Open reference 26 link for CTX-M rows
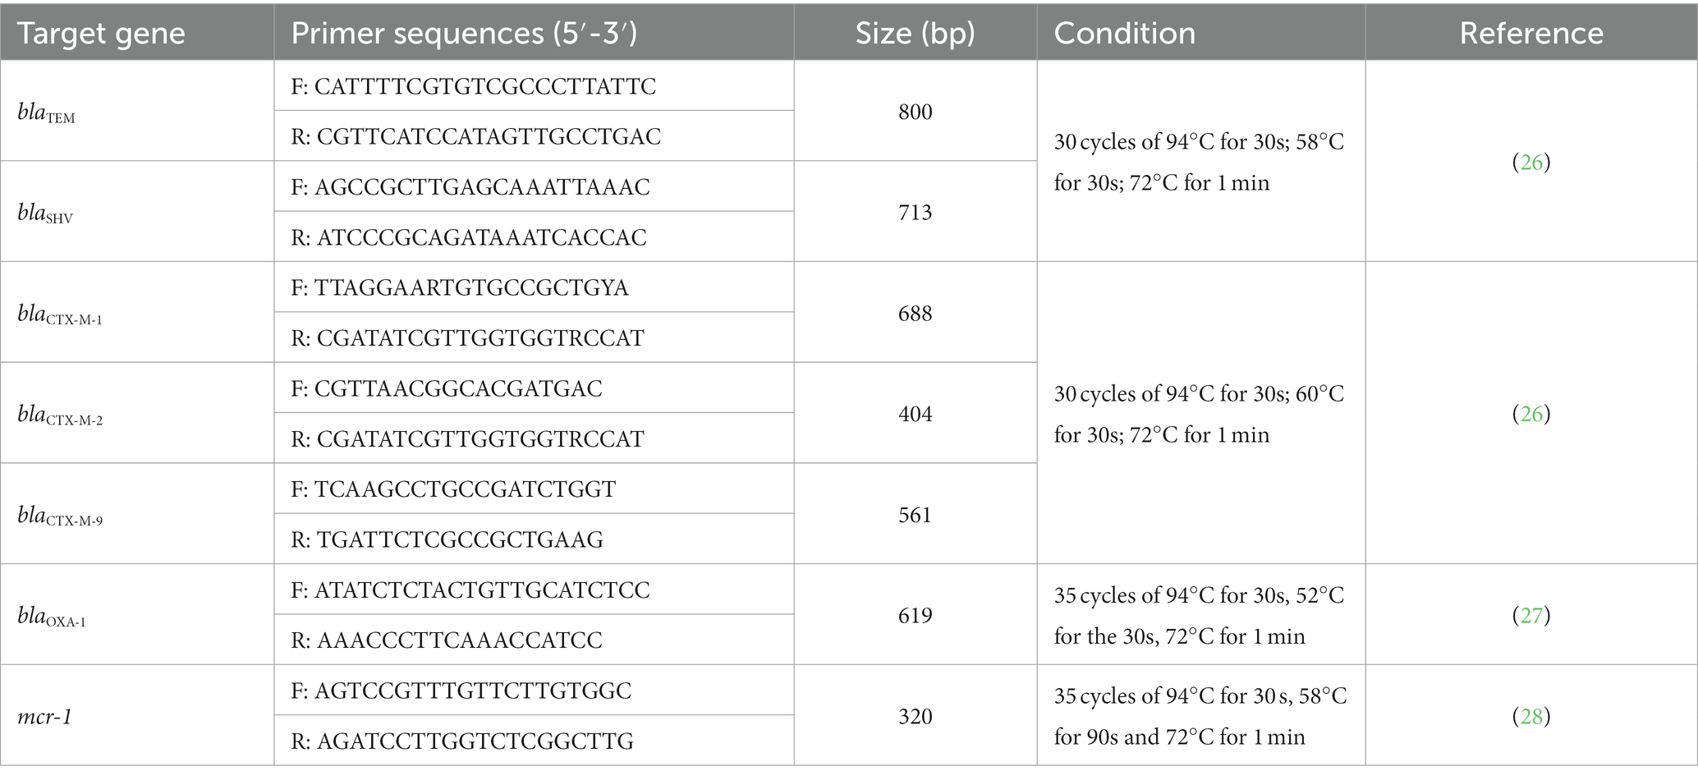The width and height of the screenshot is (1698, 780). click(x=1531, y=413)
